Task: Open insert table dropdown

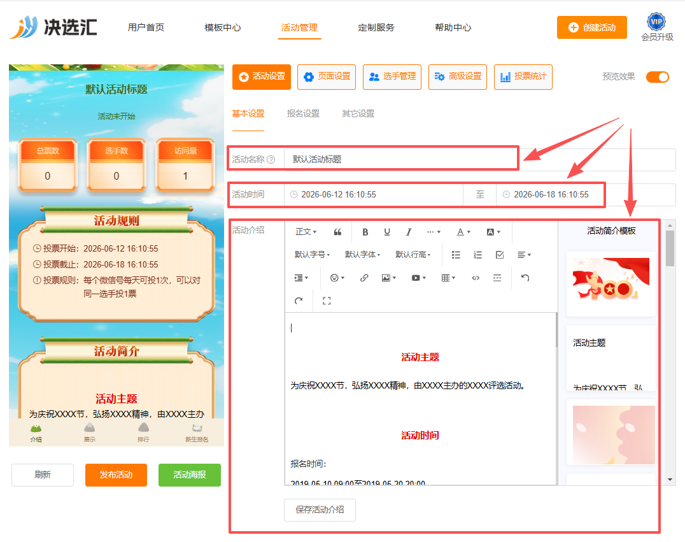Action: (448, 278)
